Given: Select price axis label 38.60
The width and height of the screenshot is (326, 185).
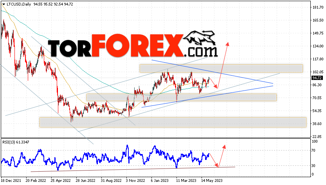Looking at the screenshot, I should (317, 124).
